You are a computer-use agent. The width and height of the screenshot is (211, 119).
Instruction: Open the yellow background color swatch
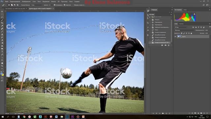click(3, 75)
